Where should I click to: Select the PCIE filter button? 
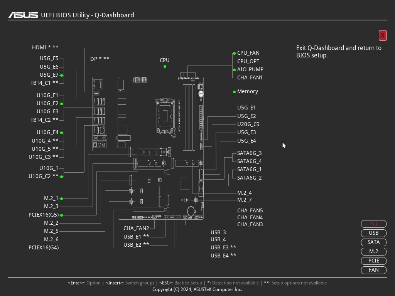[373, 261]
